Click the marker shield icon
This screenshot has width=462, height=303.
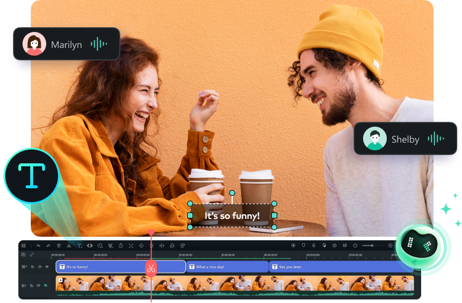coord(303,245)
